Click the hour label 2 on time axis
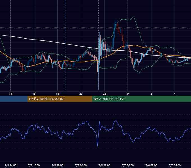 pyautogui.click(x=151, y=94)
